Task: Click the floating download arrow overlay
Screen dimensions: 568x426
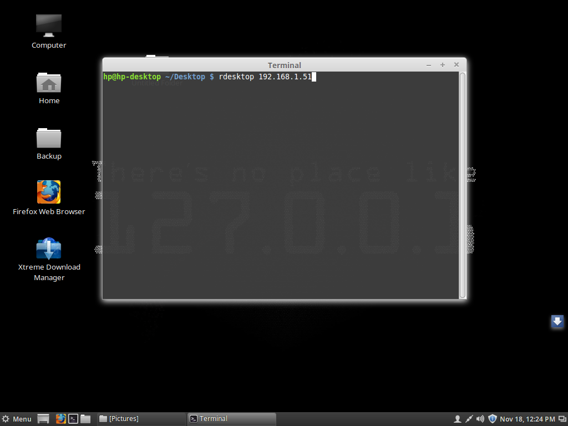Action: 557,322
